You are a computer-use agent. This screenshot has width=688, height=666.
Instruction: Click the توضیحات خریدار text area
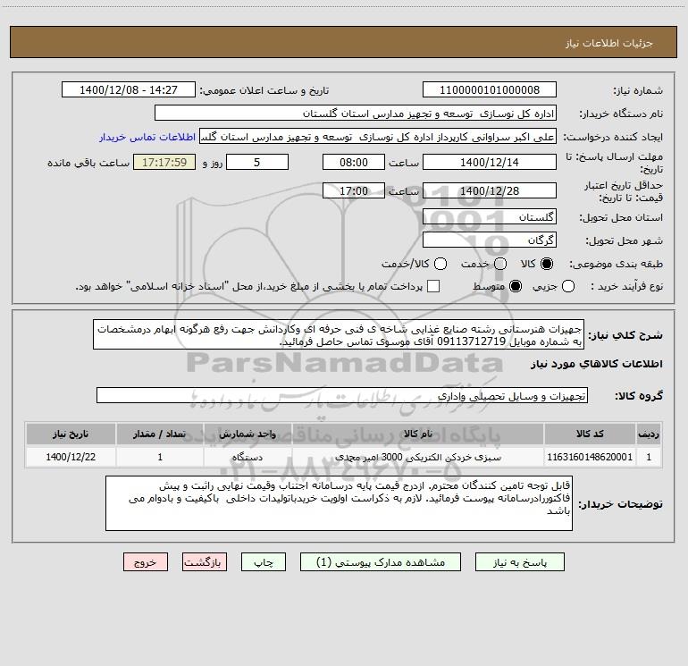click(x=339, y=503)
